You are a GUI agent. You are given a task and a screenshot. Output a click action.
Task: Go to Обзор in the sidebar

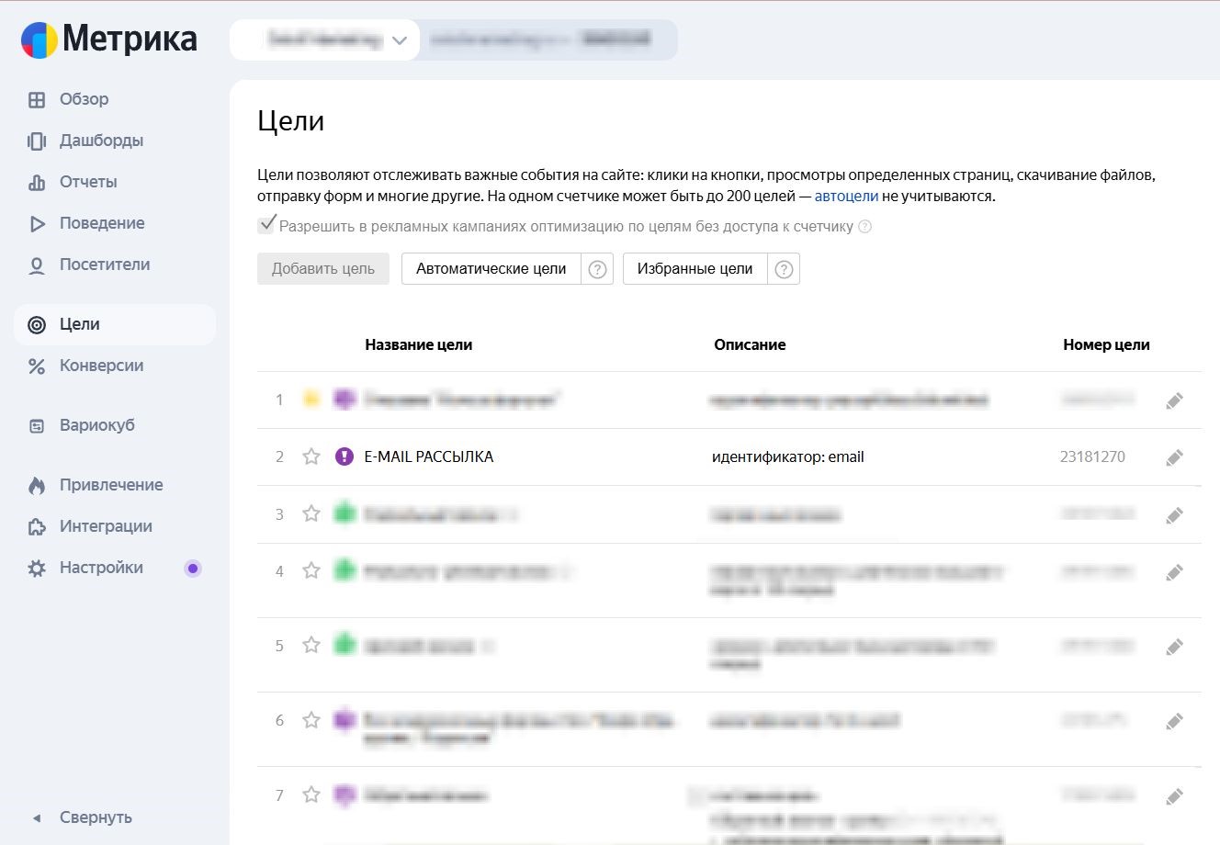tap(84, 99)
